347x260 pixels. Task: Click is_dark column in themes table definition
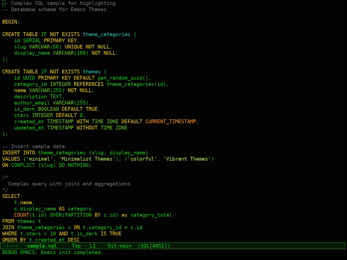click(x=24, y=109)
